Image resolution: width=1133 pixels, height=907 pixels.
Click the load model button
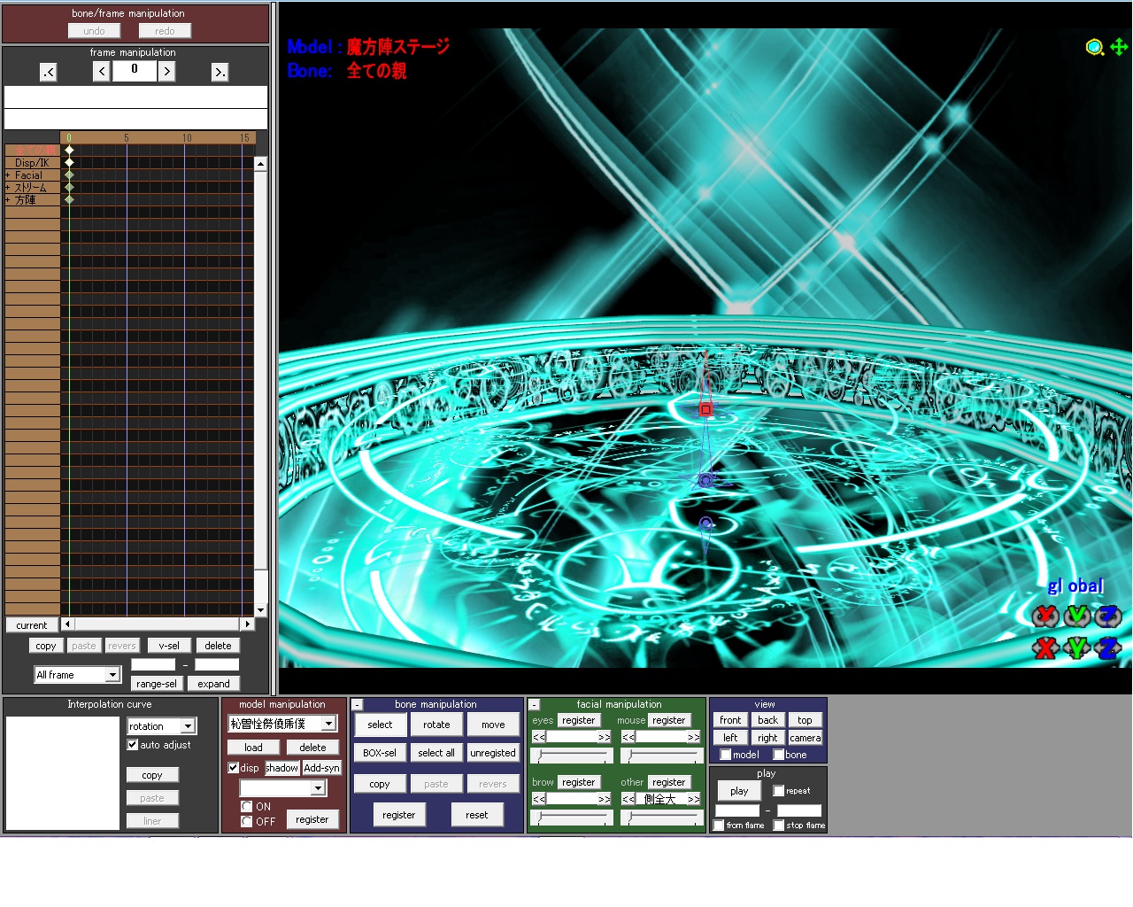point(253,748)
